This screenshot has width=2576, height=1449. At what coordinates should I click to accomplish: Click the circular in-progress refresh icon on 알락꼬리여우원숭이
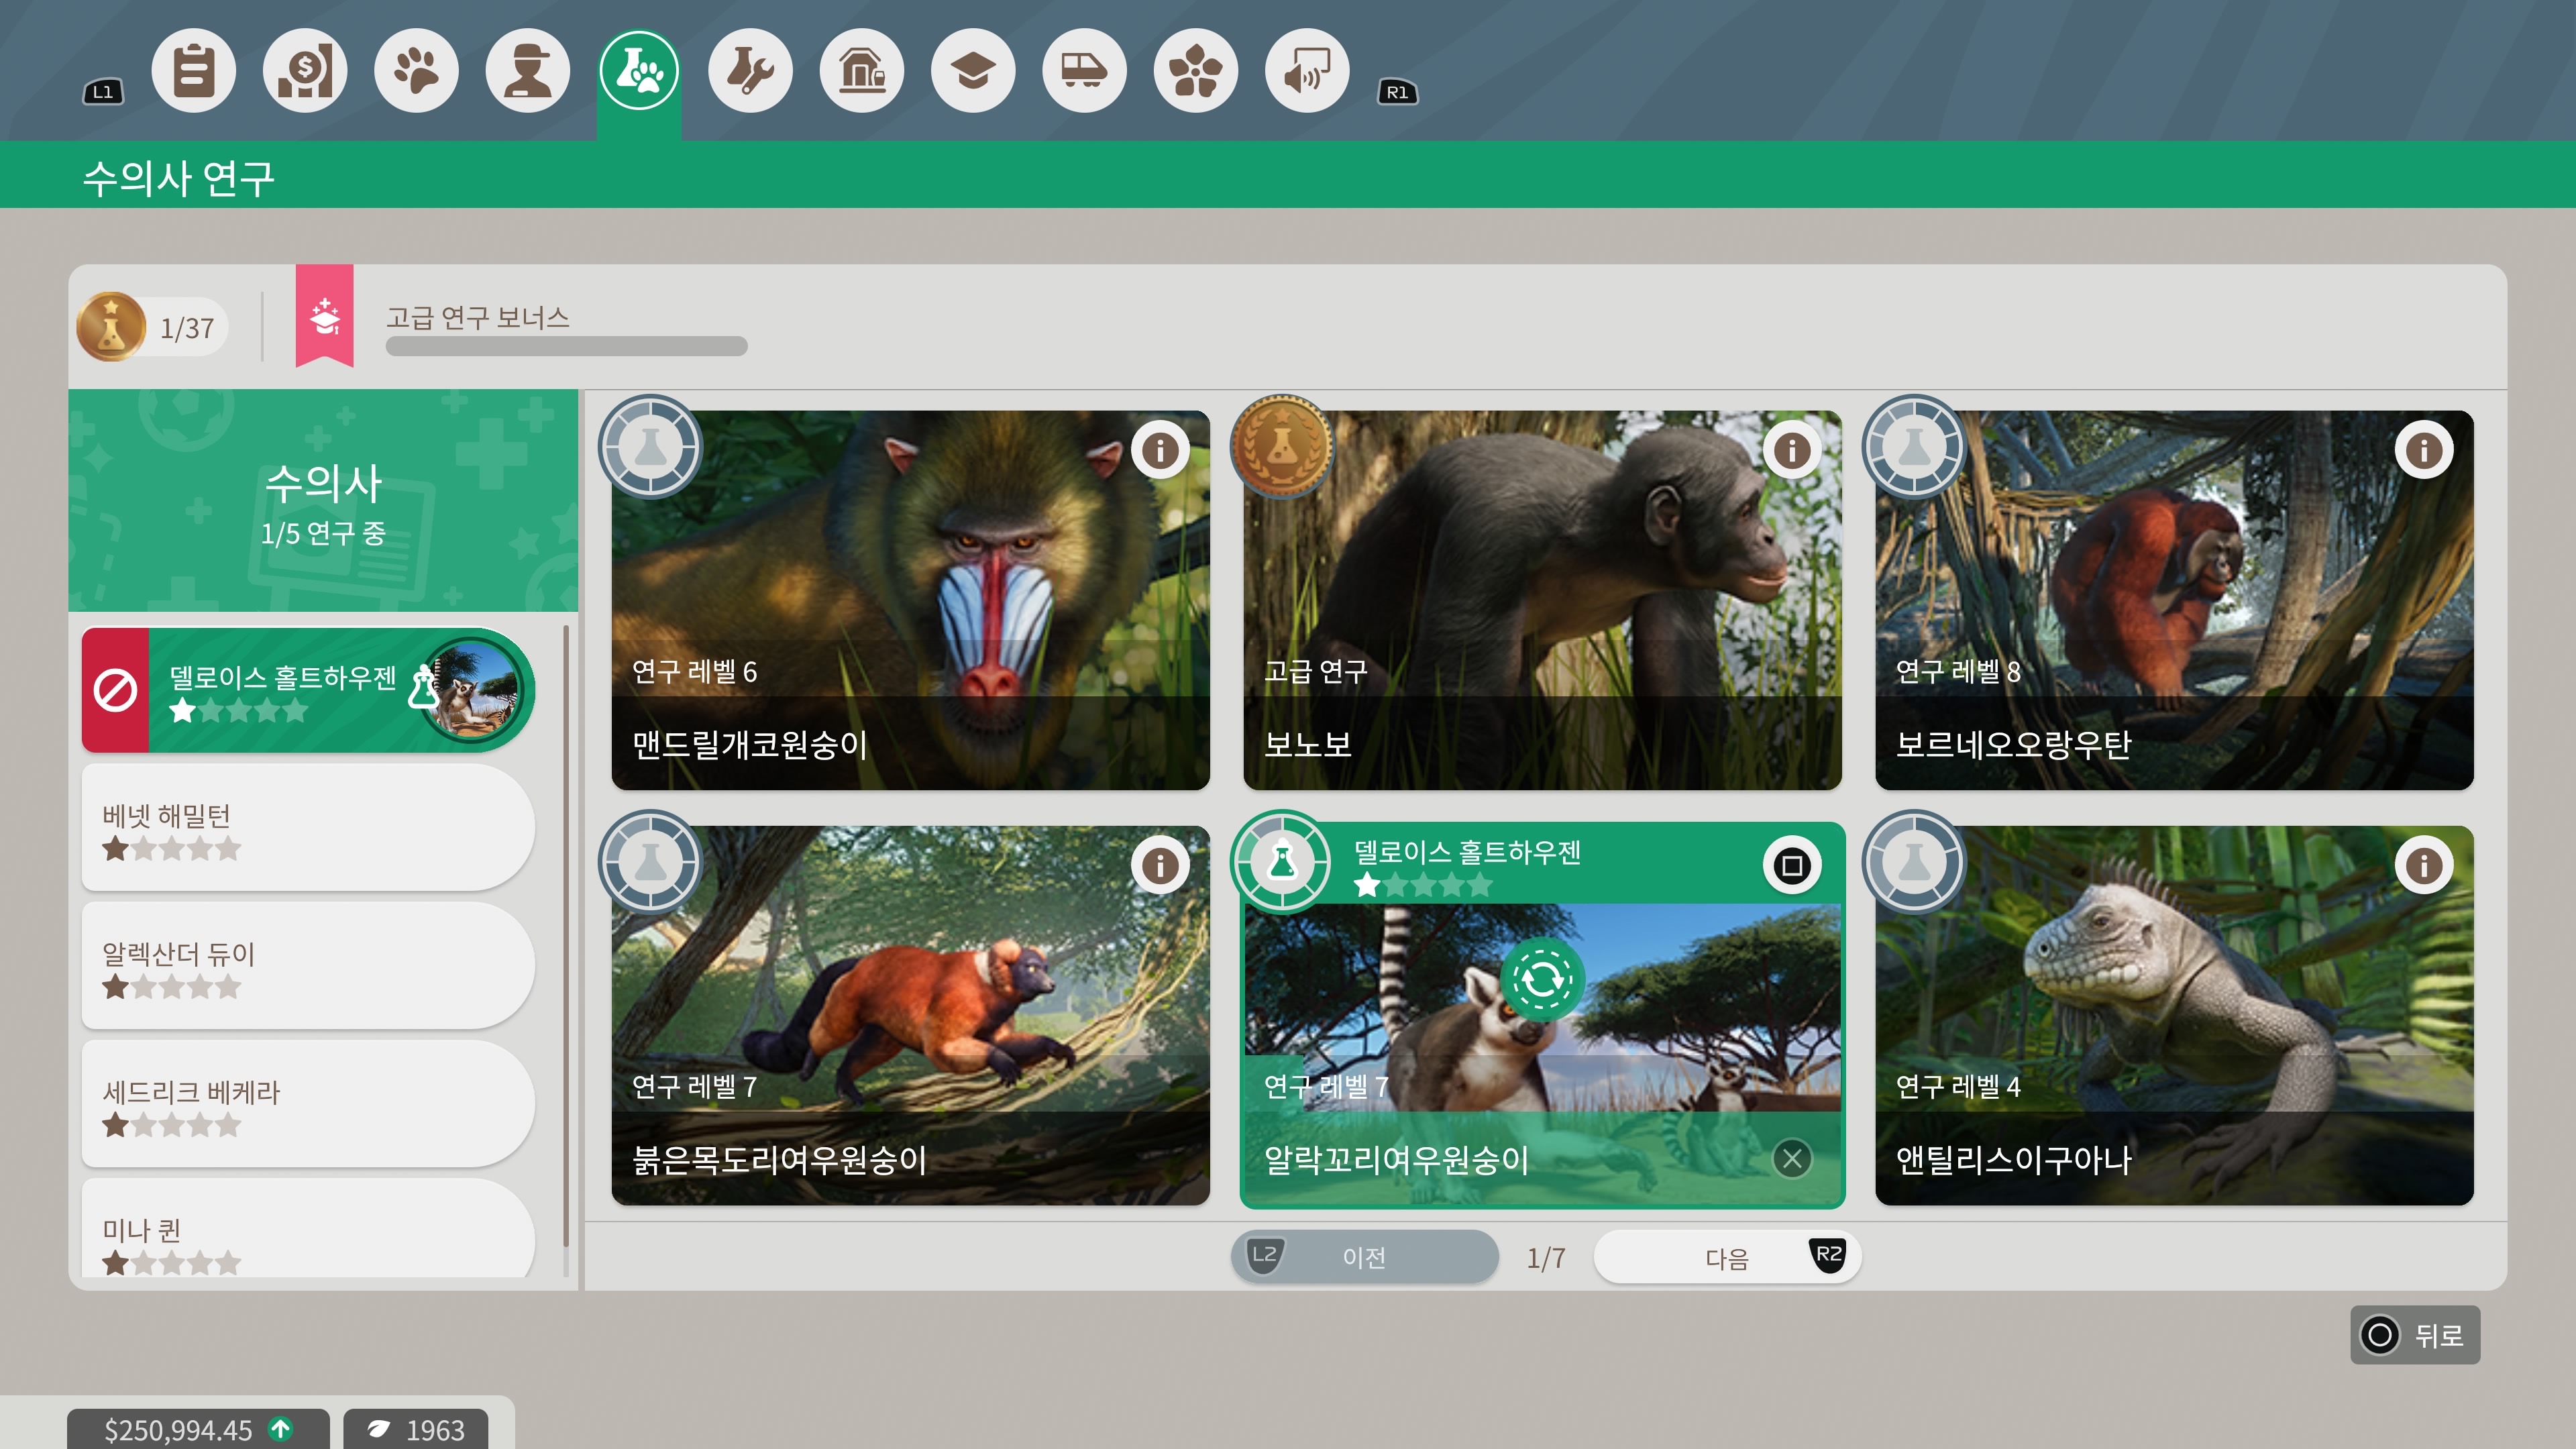tap(1542, 980)
